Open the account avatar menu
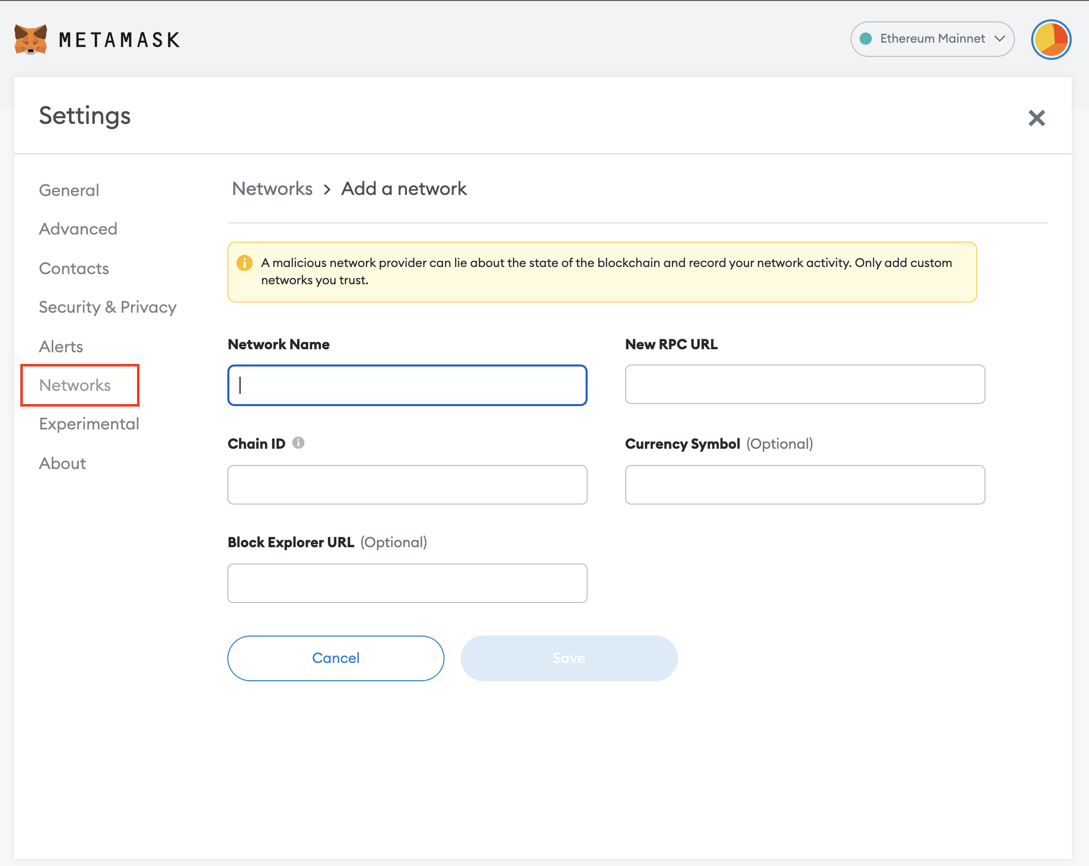The height and width of the screenshot is (866, 1089). (x=1051, y=39)
